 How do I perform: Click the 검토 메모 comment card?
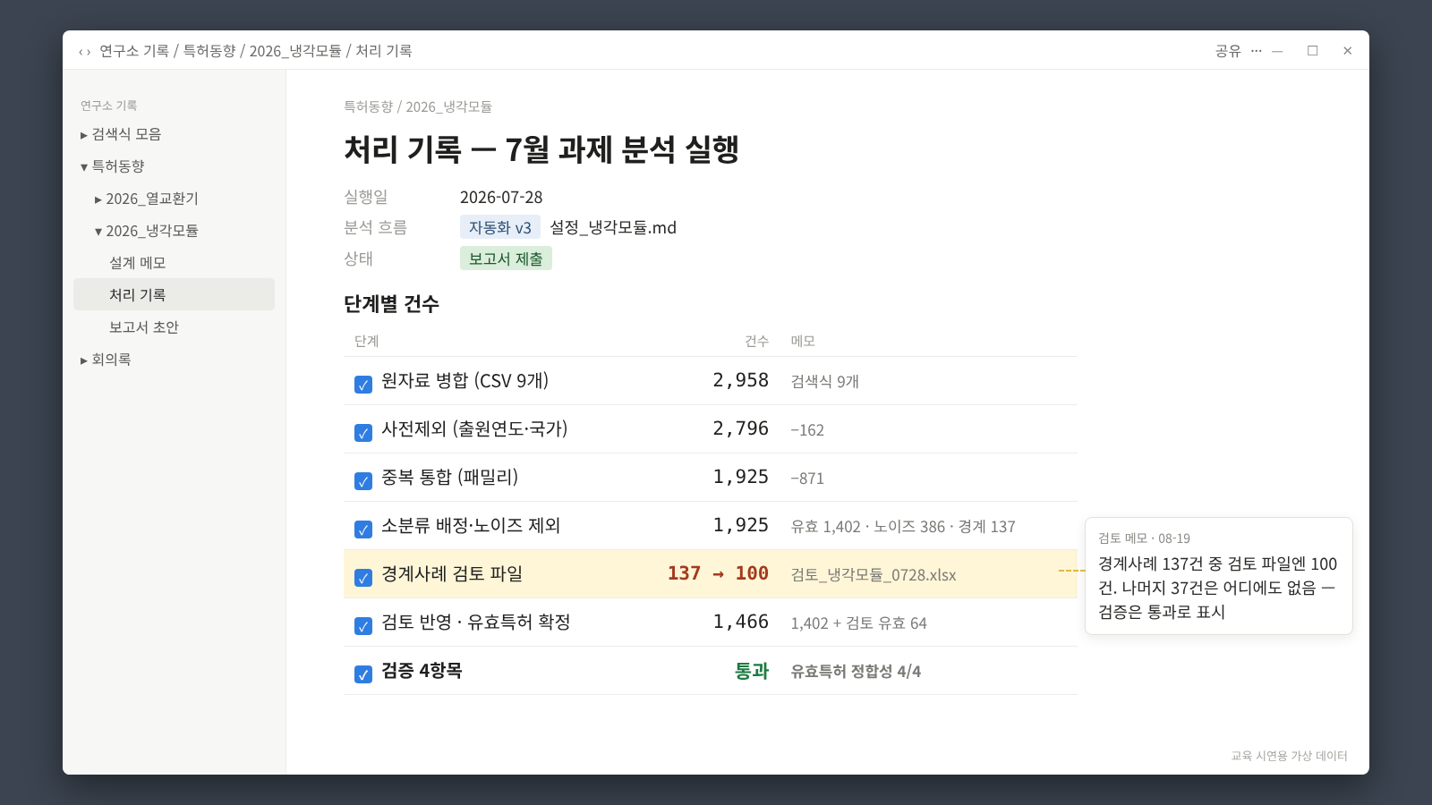click(1219, 576)
